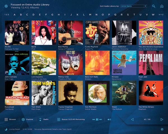Jump to letter R in the index

pos(122,15)
